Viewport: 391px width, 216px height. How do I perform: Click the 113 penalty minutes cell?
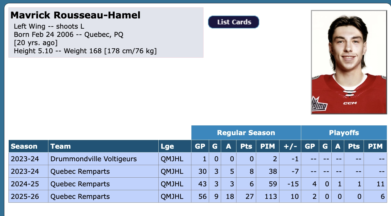tap(268, 197)
